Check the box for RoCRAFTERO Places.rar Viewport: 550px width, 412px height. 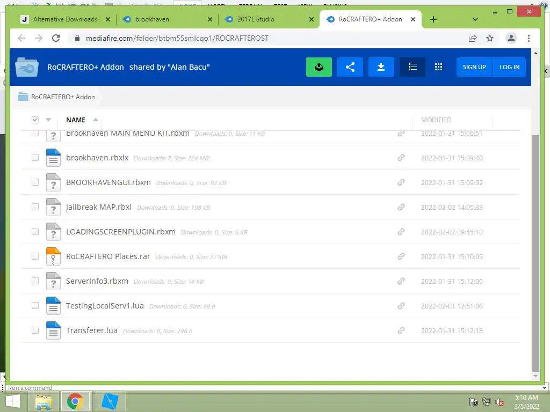coord(35,256)
